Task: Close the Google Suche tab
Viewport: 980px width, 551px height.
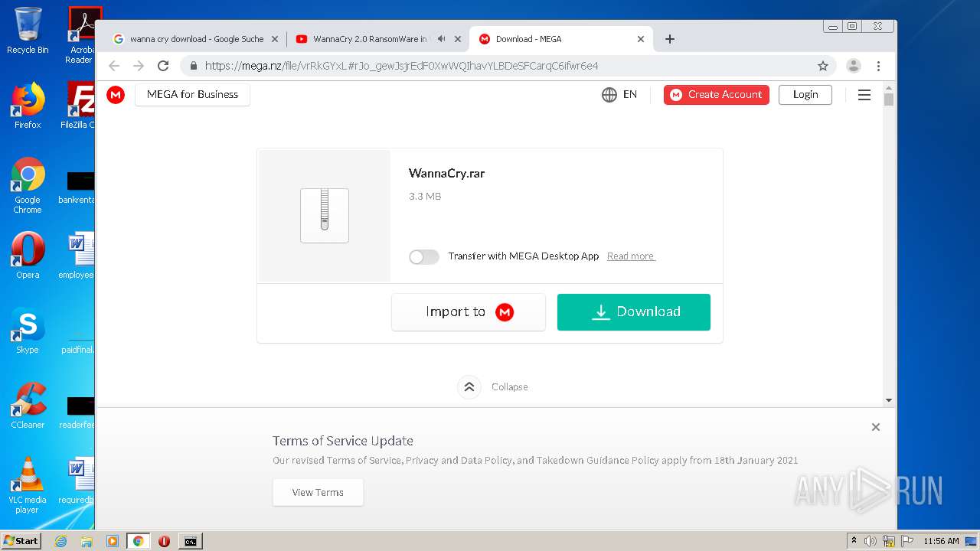Action: [x=275, y=39]
